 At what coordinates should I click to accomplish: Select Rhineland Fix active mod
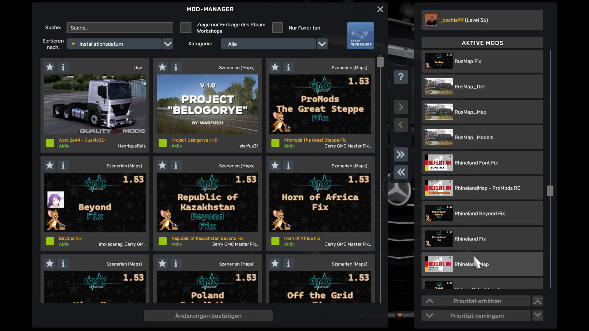tap(482, 239)
